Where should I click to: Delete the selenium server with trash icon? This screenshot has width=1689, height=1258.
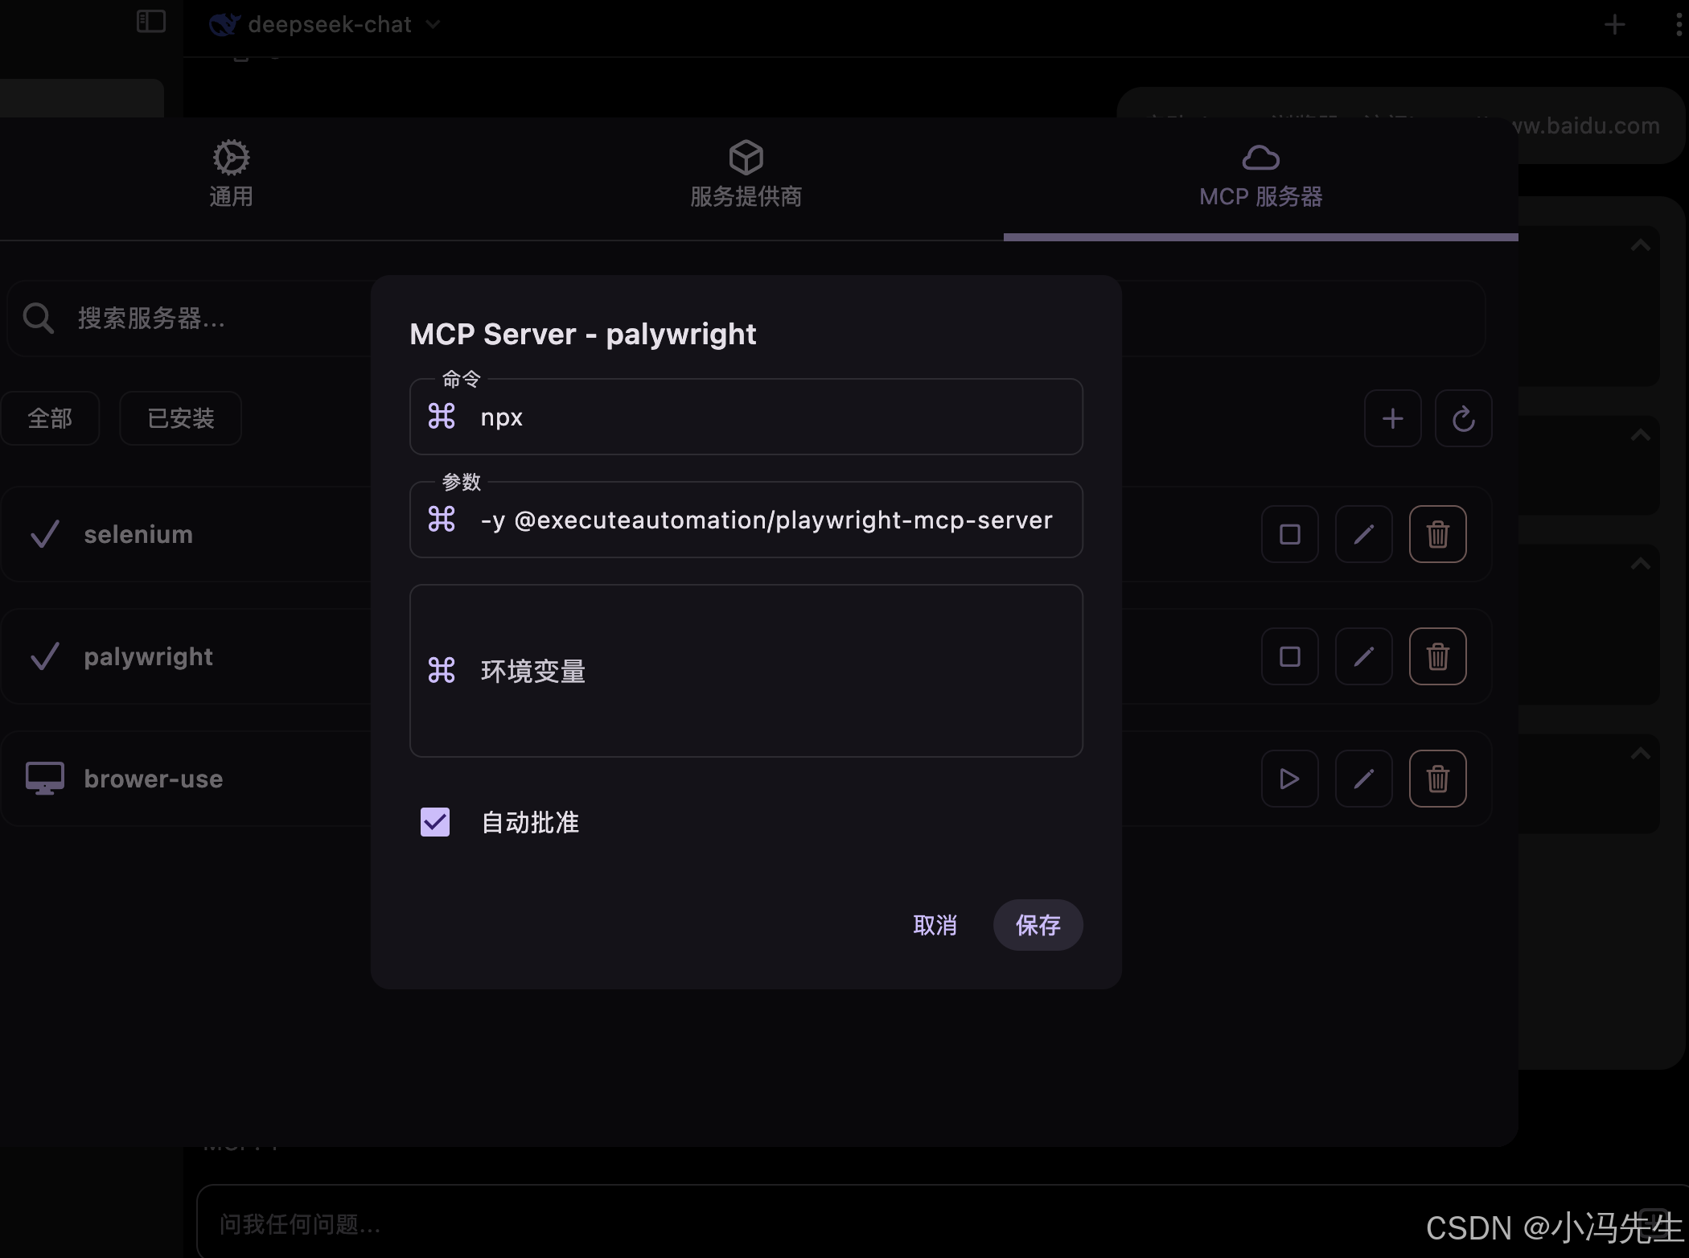1437,534
